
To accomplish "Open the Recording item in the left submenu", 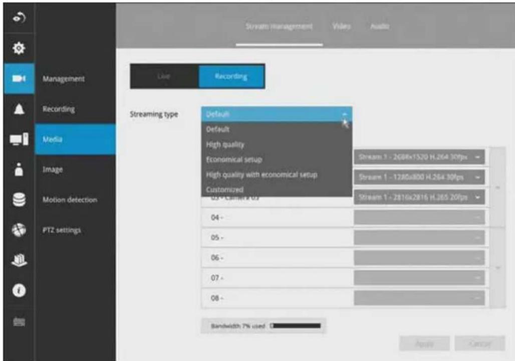I will (x=59, y=109).
